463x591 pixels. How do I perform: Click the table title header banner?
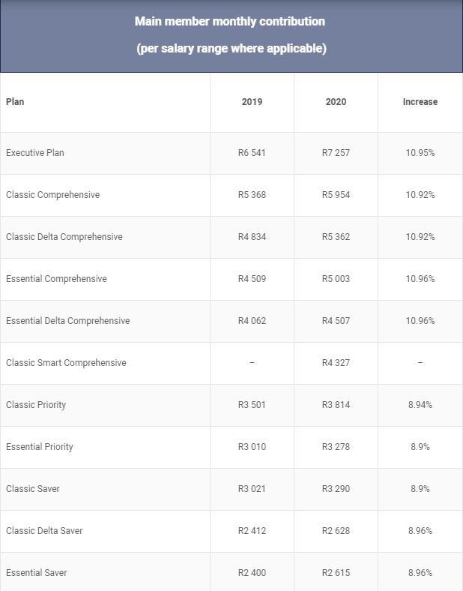(x=231, y=35)
